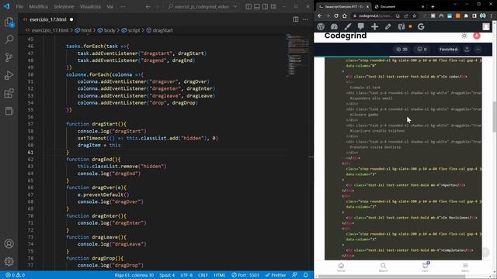Click the HTML language mode status item

(x=219, y=275)
